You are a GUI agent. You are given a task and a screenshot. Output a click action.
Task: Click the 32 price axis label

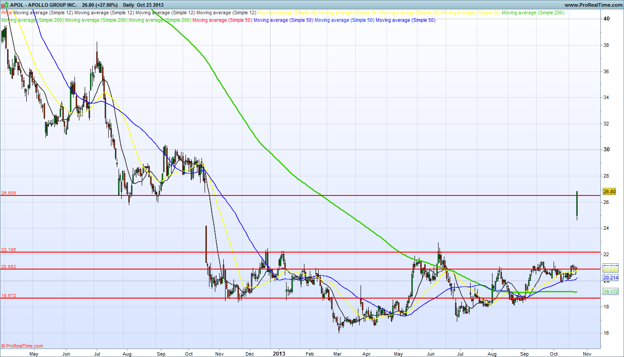coord(607,124)
